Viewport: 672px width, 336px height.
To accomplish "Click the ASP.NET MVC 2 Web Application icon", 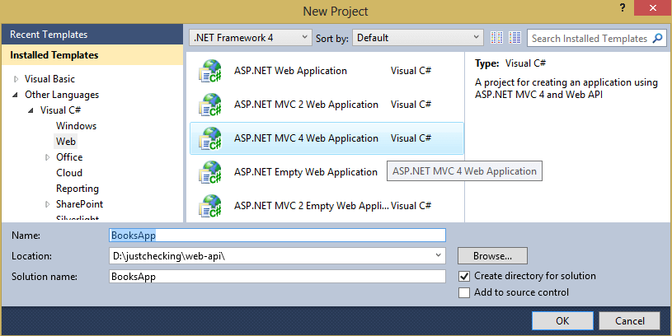I will (210, 105).
